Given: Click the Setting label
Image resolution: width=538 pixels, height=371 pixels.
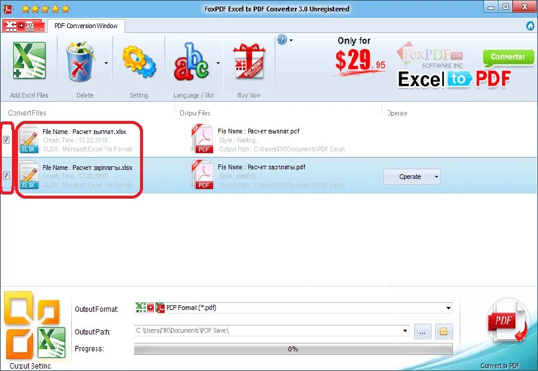Looking at the screenshot, I should pyautogui.click(x=139, y=95).
